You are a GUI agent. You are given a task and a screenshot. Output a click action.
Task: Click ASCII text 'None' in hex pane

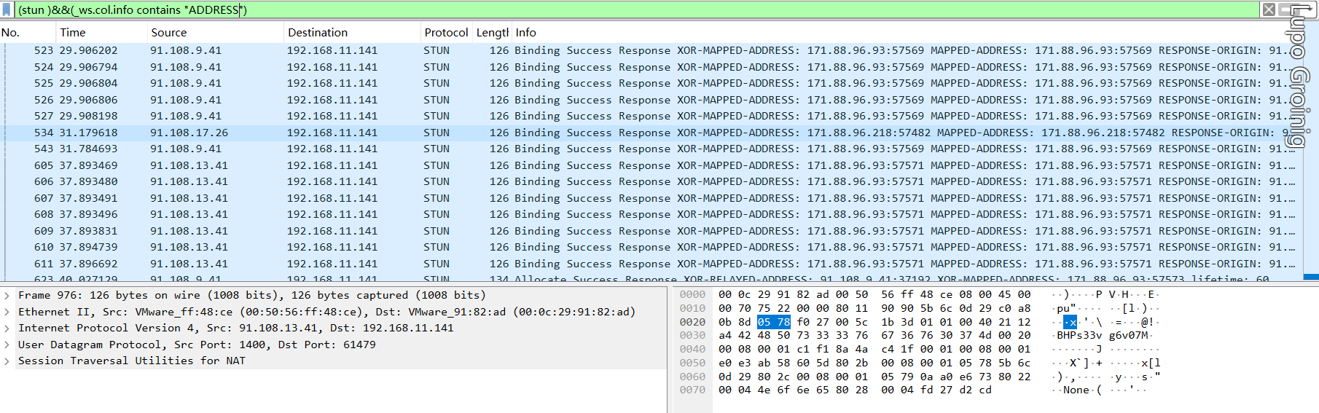pos(1076,390)
